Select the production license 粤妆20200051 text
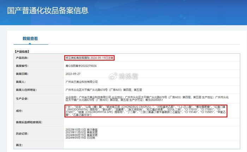The image size is (247, 152). click(154, 100)
